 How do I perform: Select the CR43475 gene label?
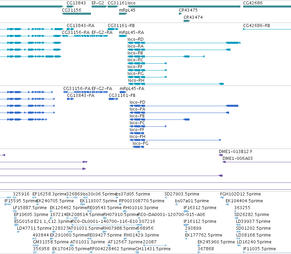(x=188, y=10)
